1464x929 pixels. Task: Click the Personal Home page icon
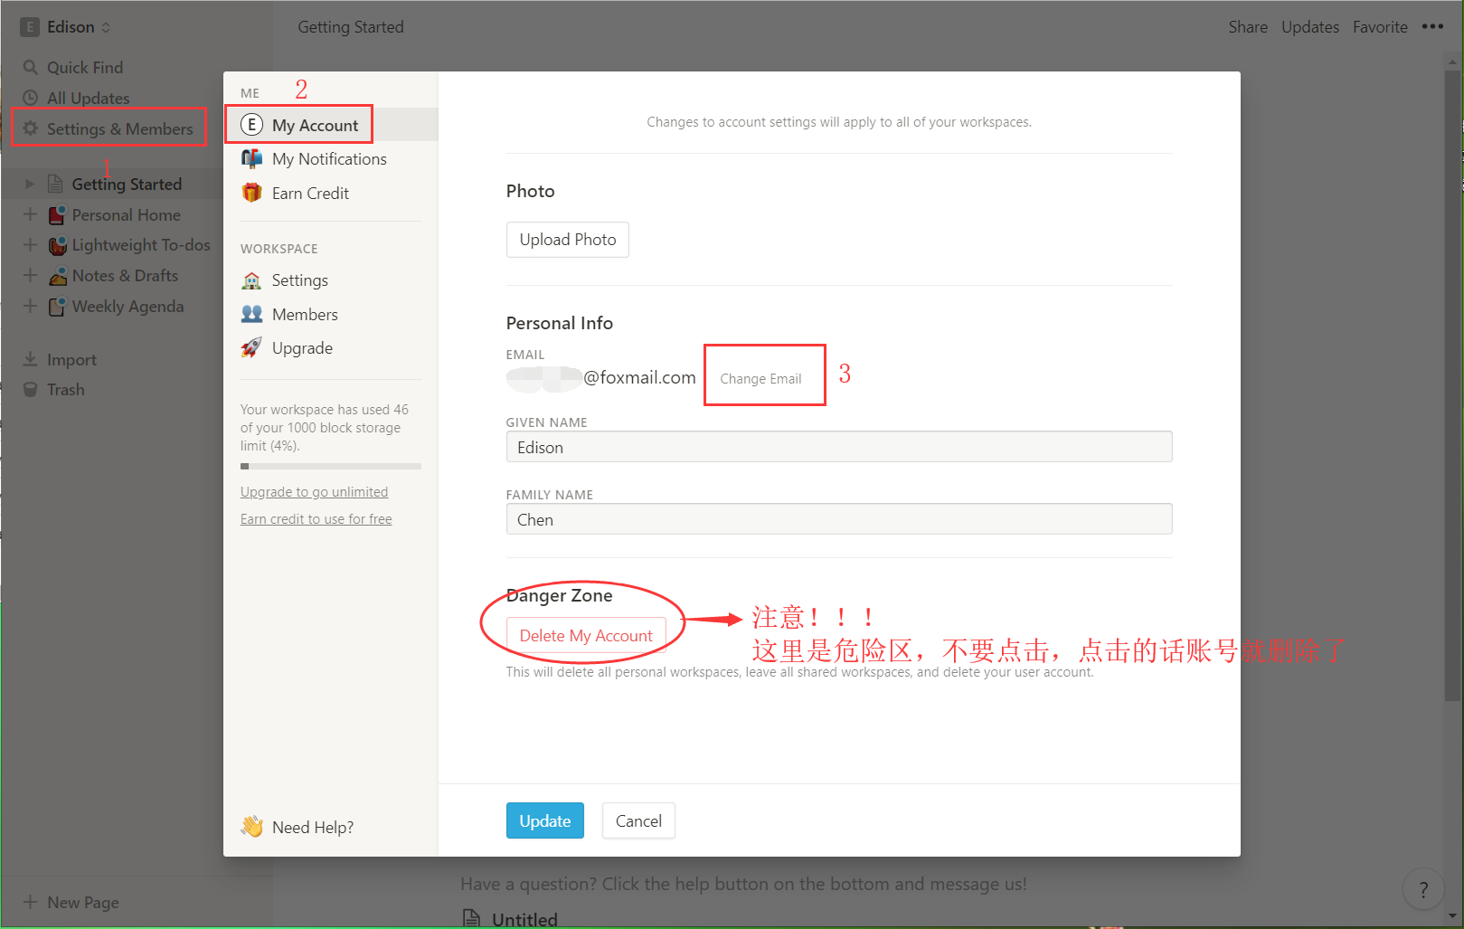(x=57, y=214)
